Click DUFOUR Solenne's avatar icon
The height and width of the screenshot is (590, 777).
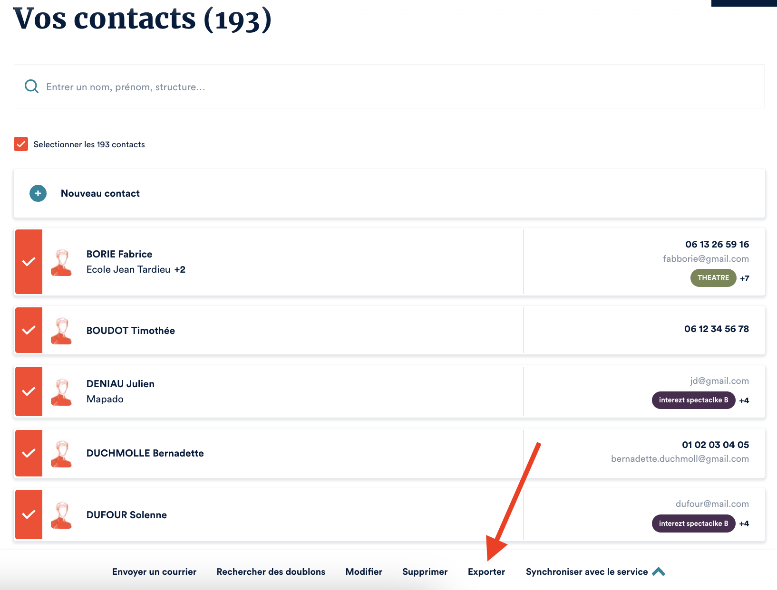coord(61,515)
